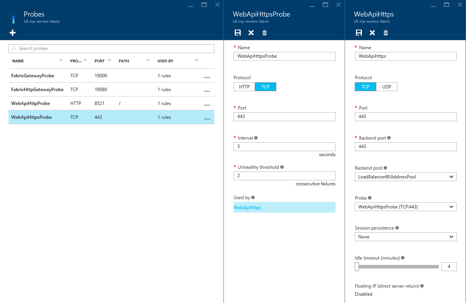Screen dimensions: 466x303
Task: Click the add probe plus icon
Action: tap(12, 33)
